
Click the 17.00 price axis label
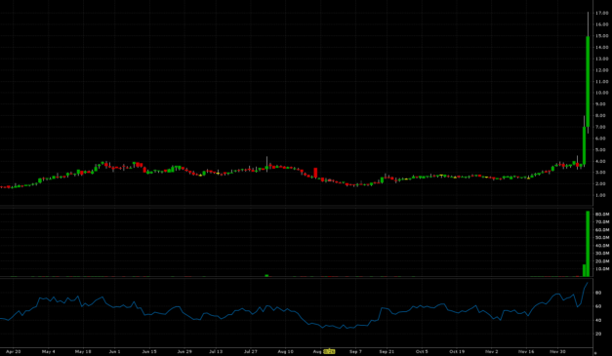coord(602,13)
